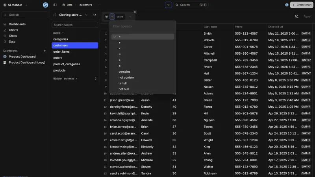This screenshot has height=177, width=315.
Task: Click the id filter column chip
Action: click(x=106, y=17)
